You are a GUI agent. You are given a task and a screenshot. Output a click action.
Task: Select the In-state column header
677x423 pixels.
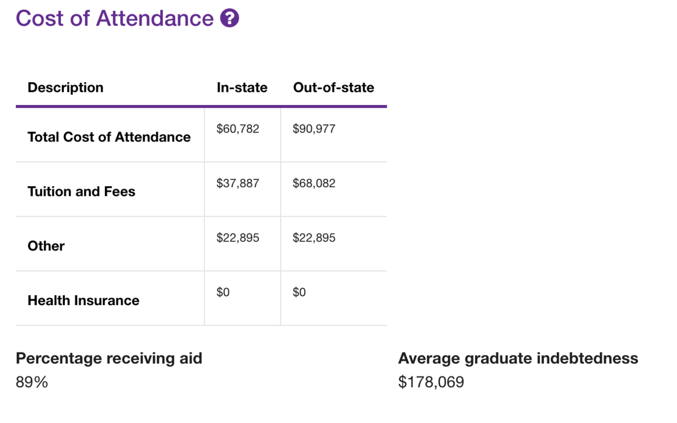242,87
